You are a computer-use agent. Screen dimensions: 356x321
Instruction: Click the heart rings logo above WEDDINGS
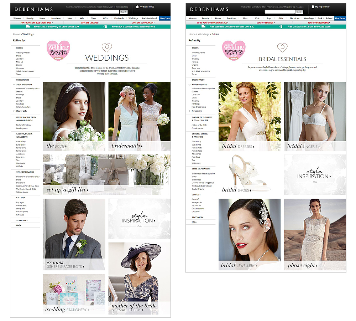[x=107, y=47]
